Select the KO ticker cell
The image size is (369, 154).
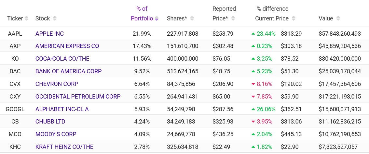[15, 59]
